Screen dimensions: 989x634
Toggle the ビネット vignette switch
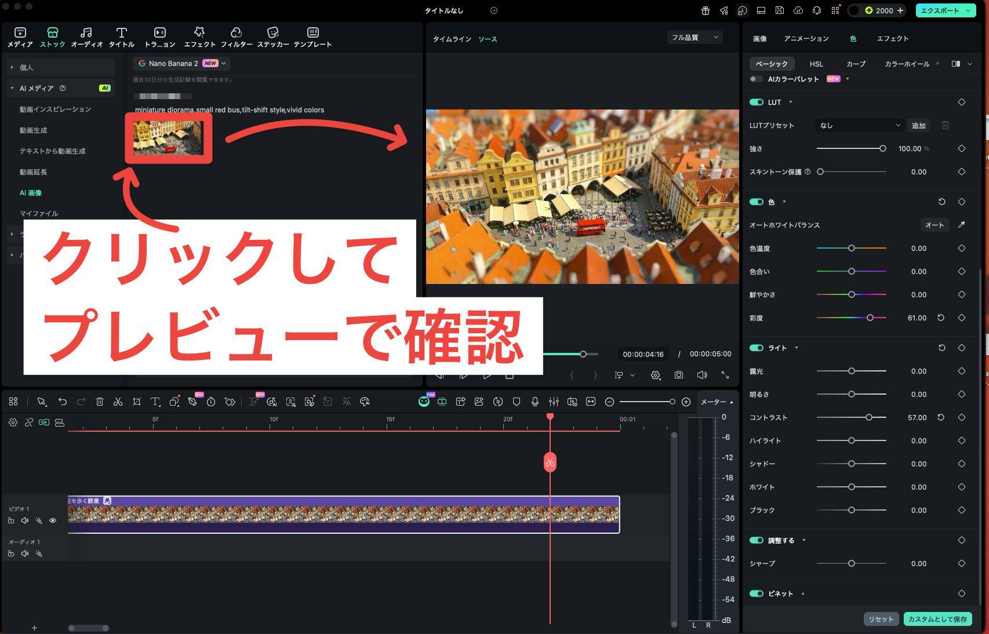[x=756, y=593]
